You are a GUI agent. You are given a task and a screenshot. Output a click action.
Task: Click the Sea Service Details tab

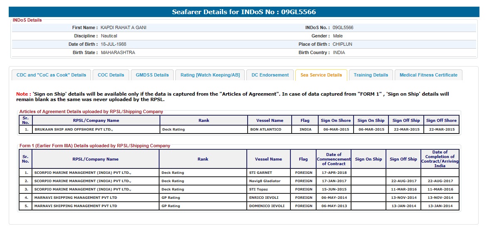click(321, 75)
